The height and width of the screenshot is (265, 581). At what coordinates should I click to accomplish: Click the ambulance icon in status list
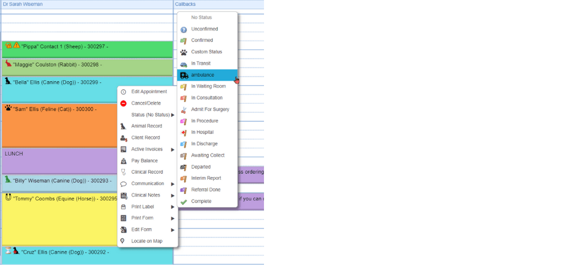click(183, 75)
